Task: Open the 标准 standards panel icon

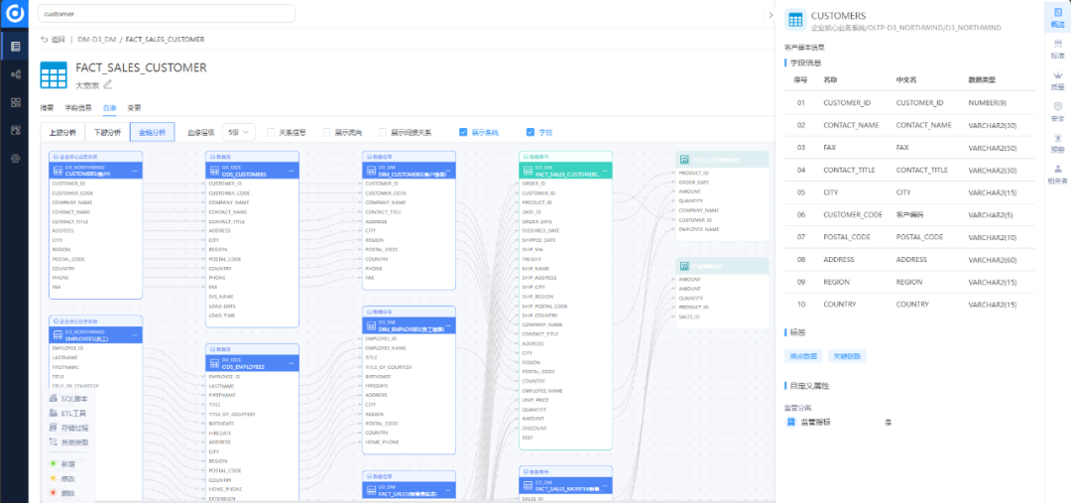Action: pyautogui.click(x=1057, y=48)
